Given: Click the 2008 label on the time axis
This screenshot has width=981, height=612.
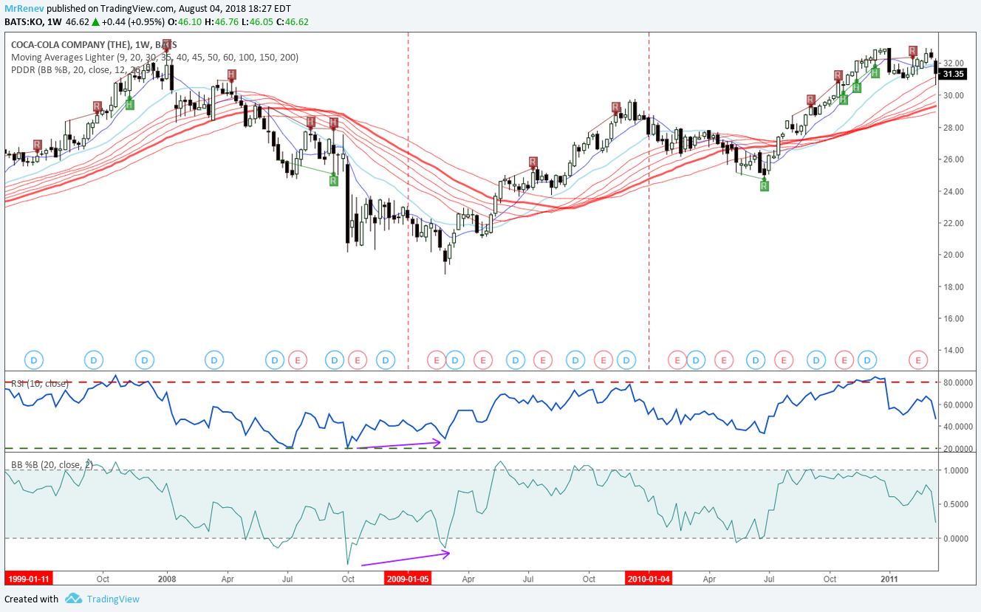Looking at the screenshot, I should click(167, 578).
